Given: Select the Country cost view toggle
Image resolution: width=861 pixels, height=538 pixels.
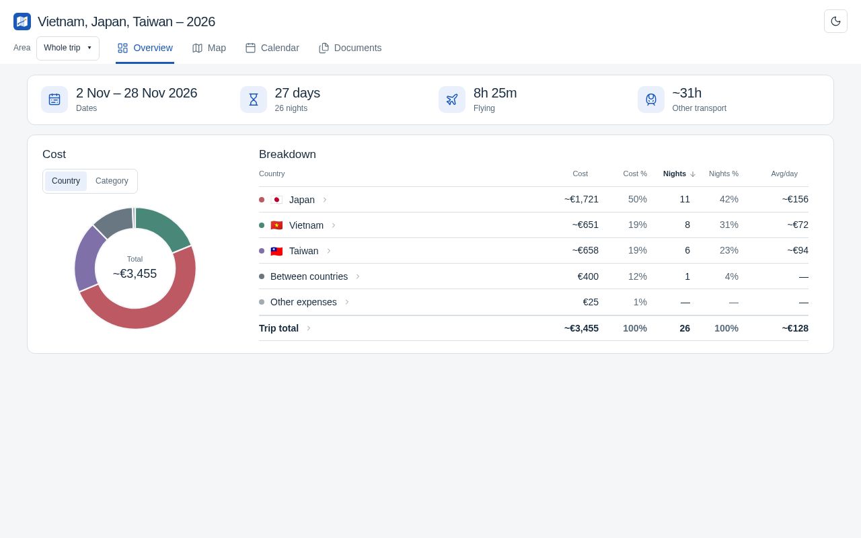Looking at the screenshot, I should [x=66, y=181].
